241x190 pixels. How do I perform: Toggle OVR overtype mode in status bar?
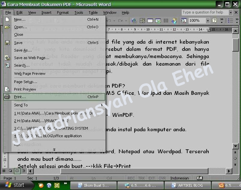[162, 178]
